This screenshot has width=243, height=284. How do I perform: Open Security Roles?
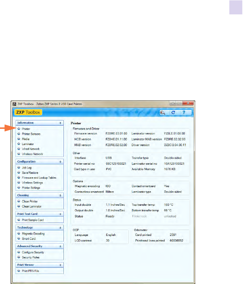point(31,257)
